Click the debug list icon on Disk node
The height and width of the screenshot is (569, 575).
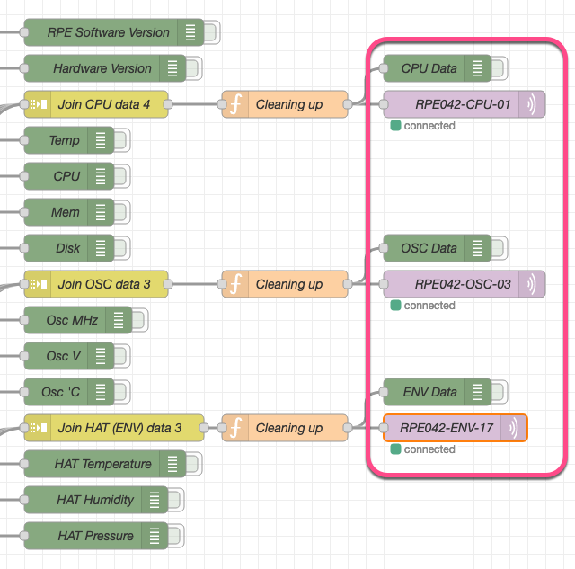101,248
